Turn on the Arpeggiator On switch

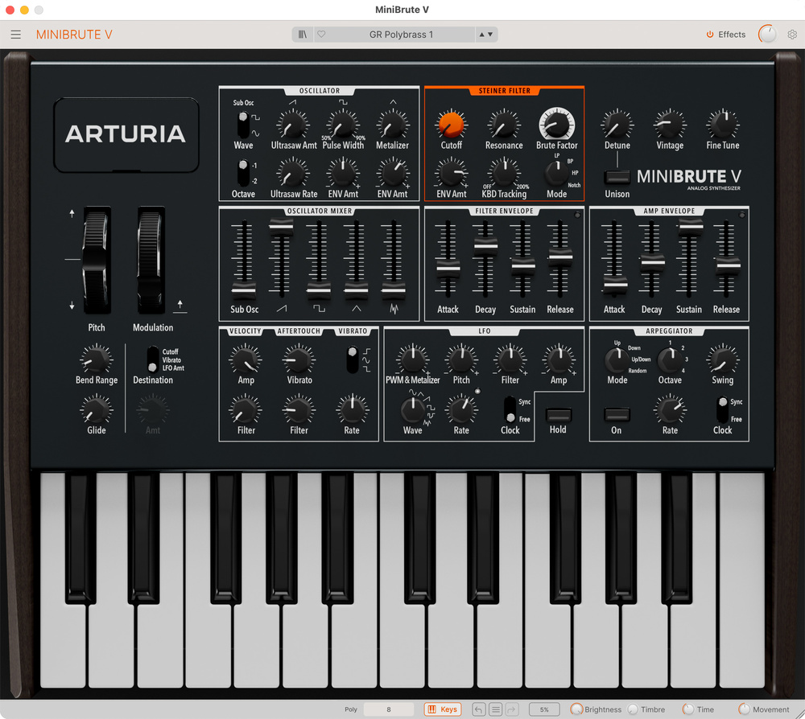click(616, 414)
